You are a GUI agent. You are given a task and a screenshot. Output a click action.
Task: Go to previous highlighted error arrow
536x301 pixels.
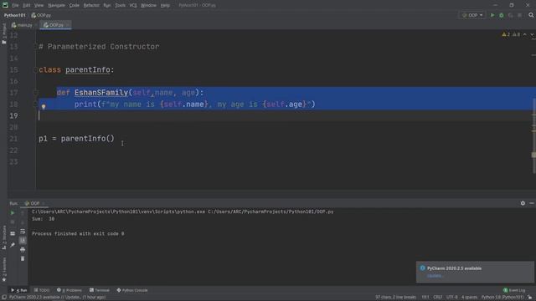click(525, 34)
